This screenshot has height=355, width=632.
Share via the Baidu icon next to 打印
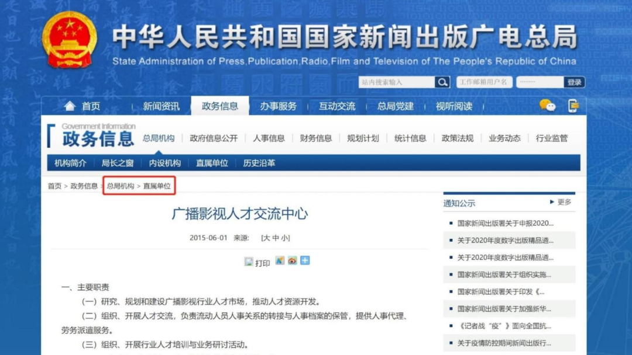point(280,261)
